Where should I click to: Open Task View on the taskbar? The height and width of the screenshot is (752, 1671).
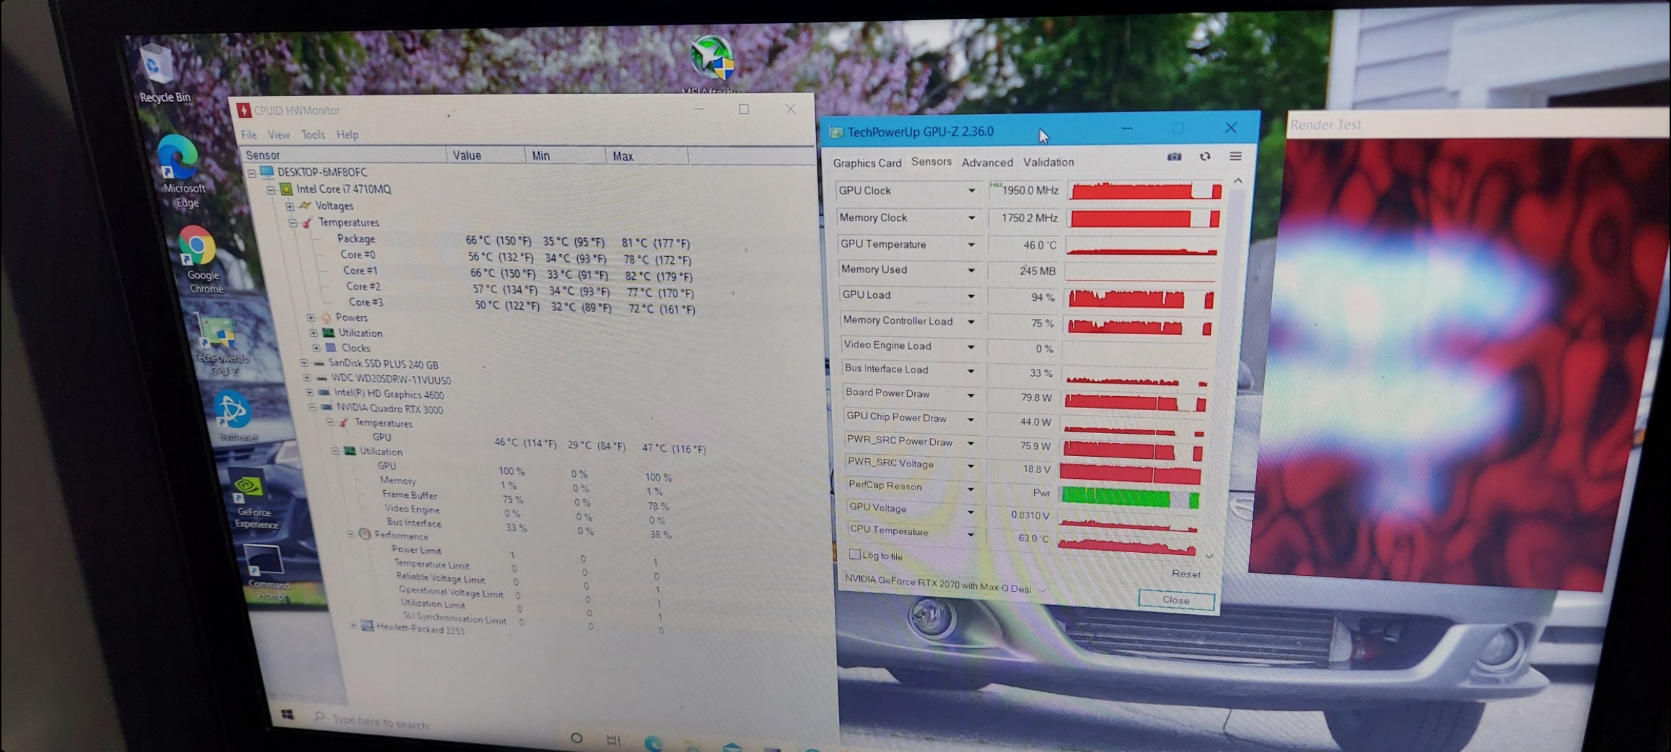tap(613, 740)
